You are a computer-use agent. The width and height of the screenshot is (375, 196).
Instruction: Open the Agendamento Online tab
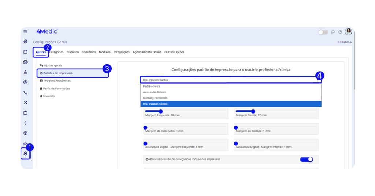[x=147, y=52]
